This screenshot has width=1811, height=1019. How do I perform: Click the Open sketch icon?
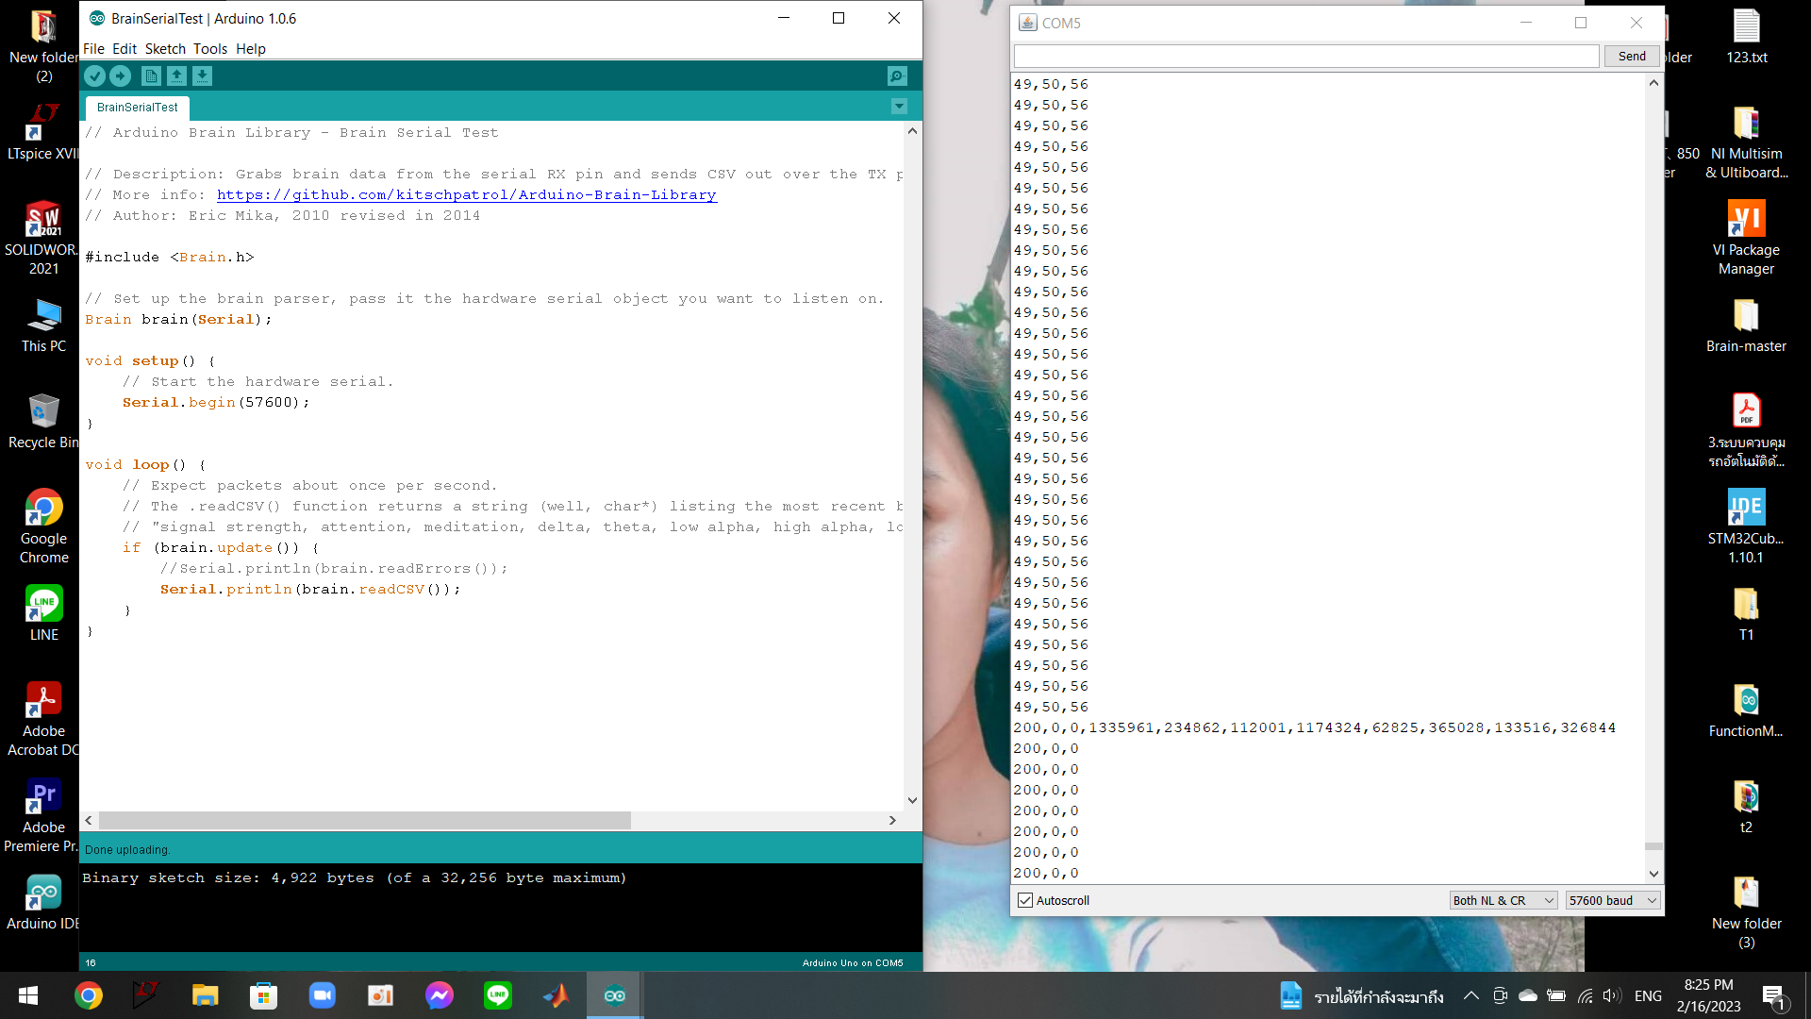[176, 76]
